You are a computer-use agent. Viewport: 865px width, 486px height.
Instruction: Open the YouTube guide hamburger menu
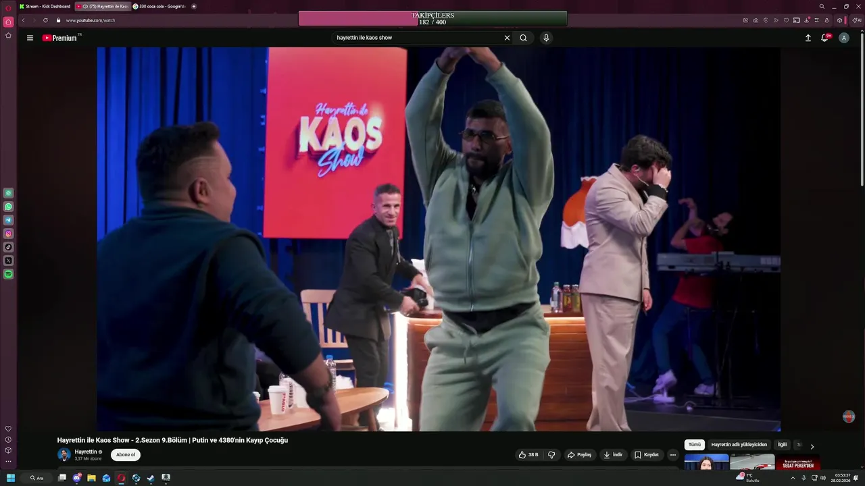pyautogui.click(x=30, y=38)
